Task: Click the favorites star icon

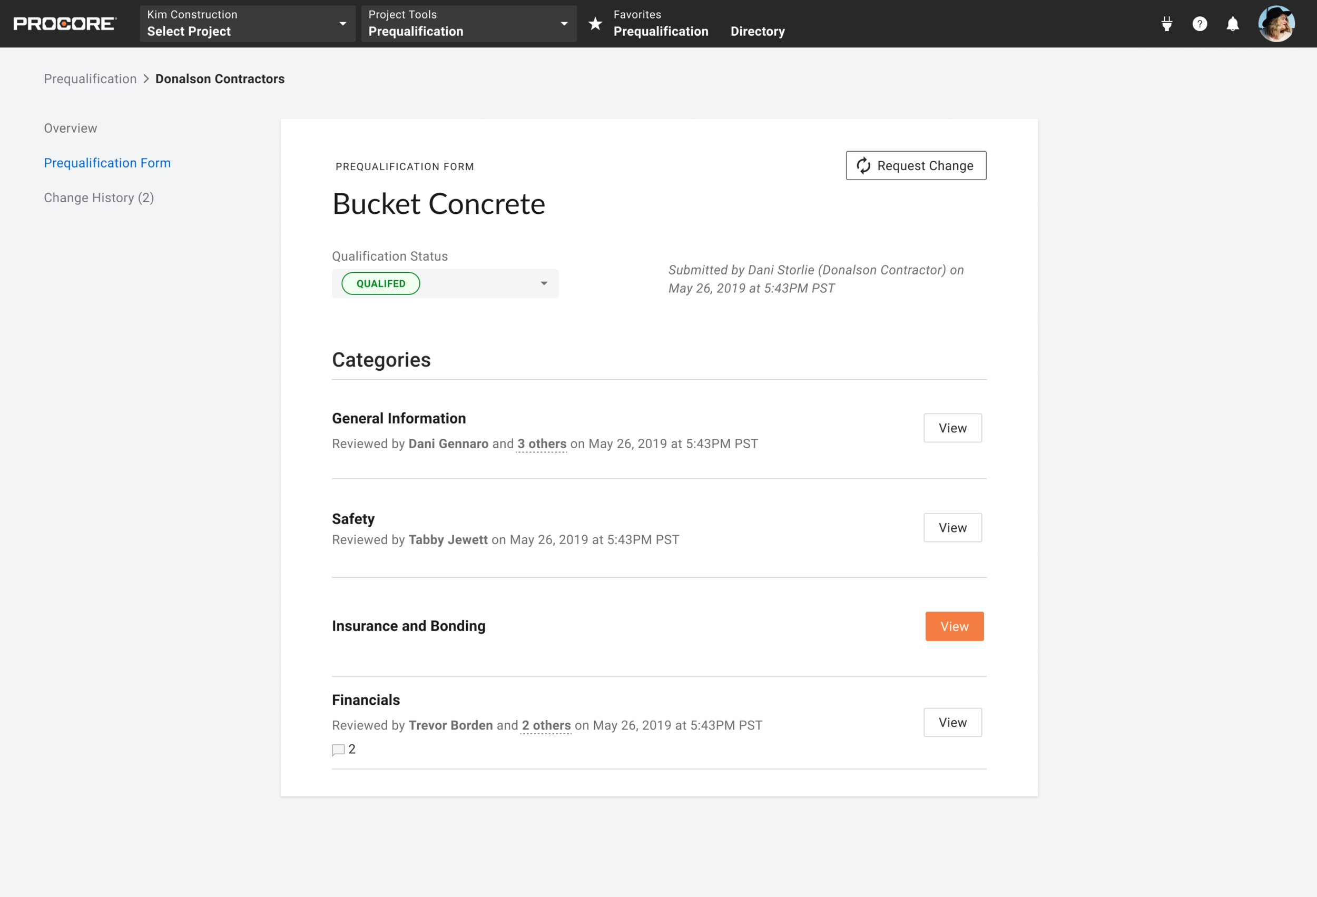Action: pyautogui.click(x=595, y=24)
